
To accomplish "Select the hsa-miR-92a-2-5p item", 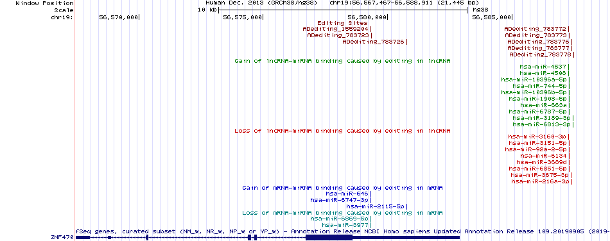I will coord(537,149).
